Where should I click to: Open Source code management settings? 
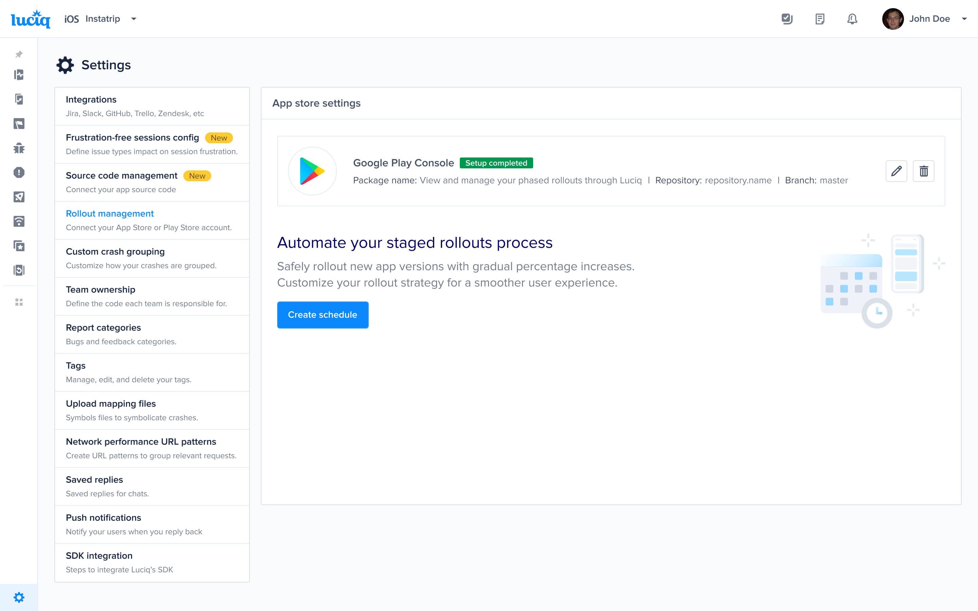point(152,182)
